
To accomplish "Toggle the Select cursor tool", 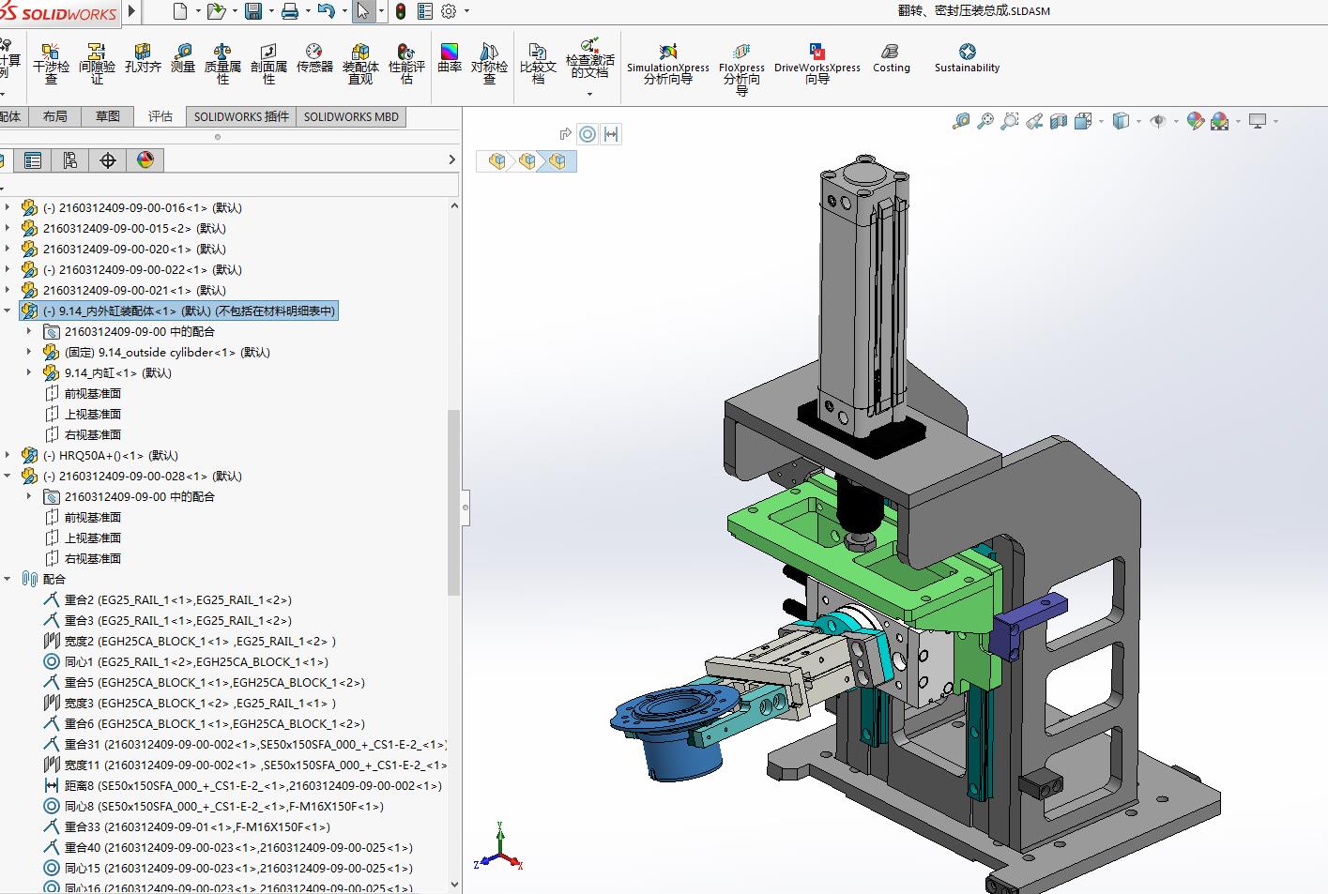I will click(x=363, y=11).
